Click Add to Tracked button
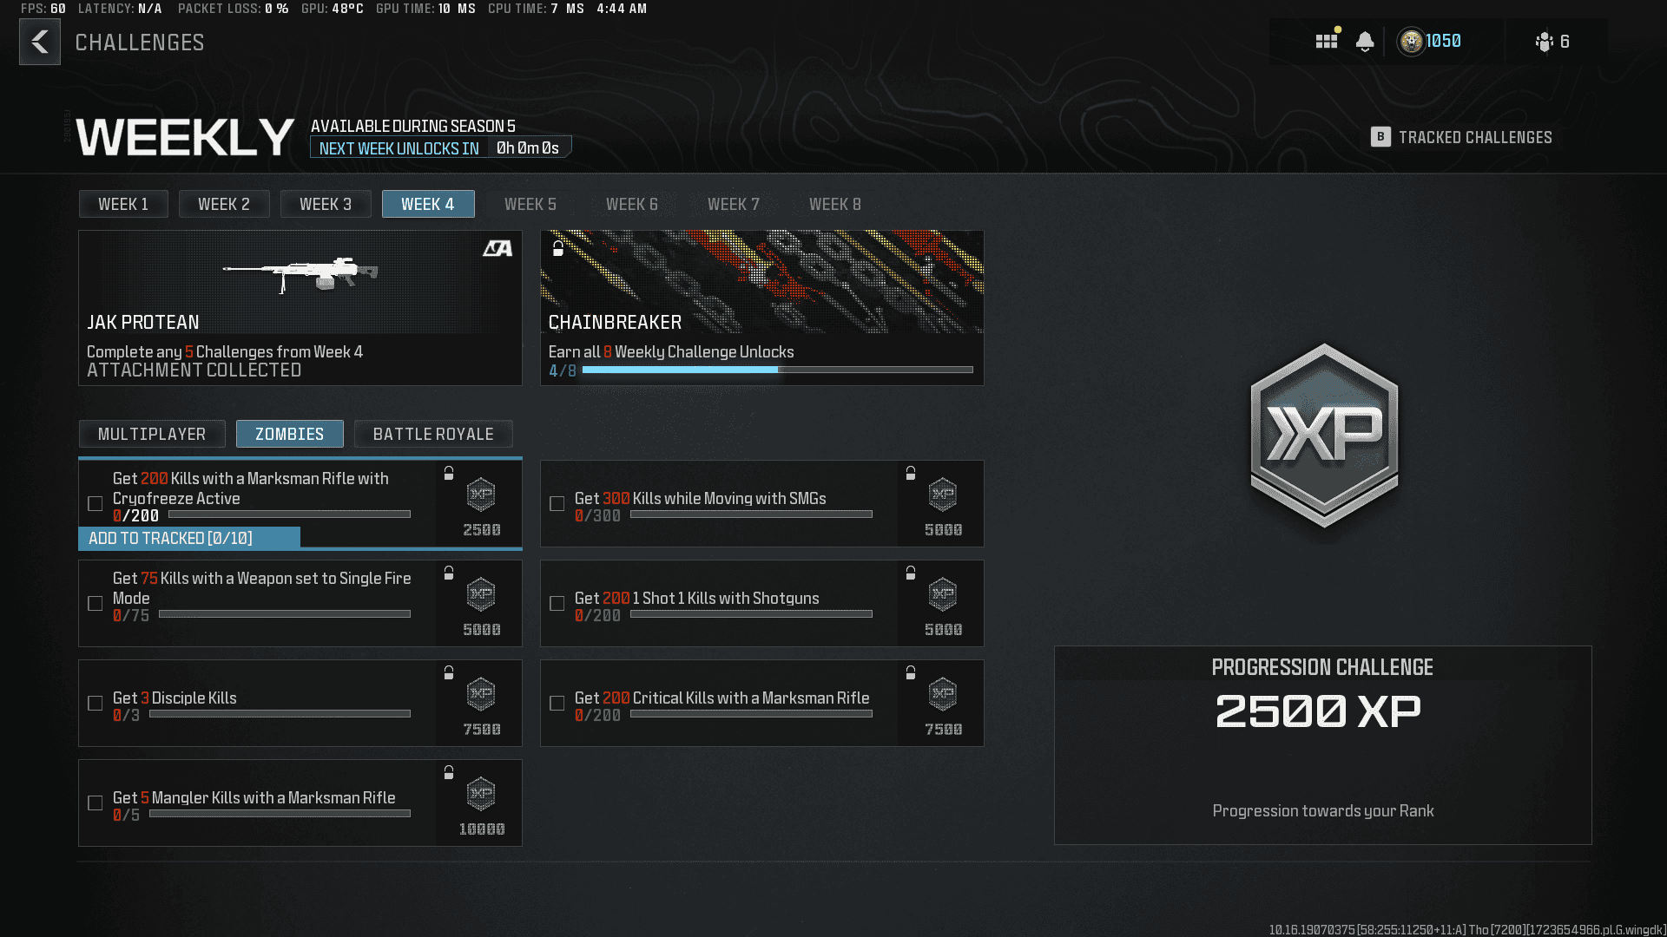Viewport: 1667px width, 937px height. click(x=189, y=538)
